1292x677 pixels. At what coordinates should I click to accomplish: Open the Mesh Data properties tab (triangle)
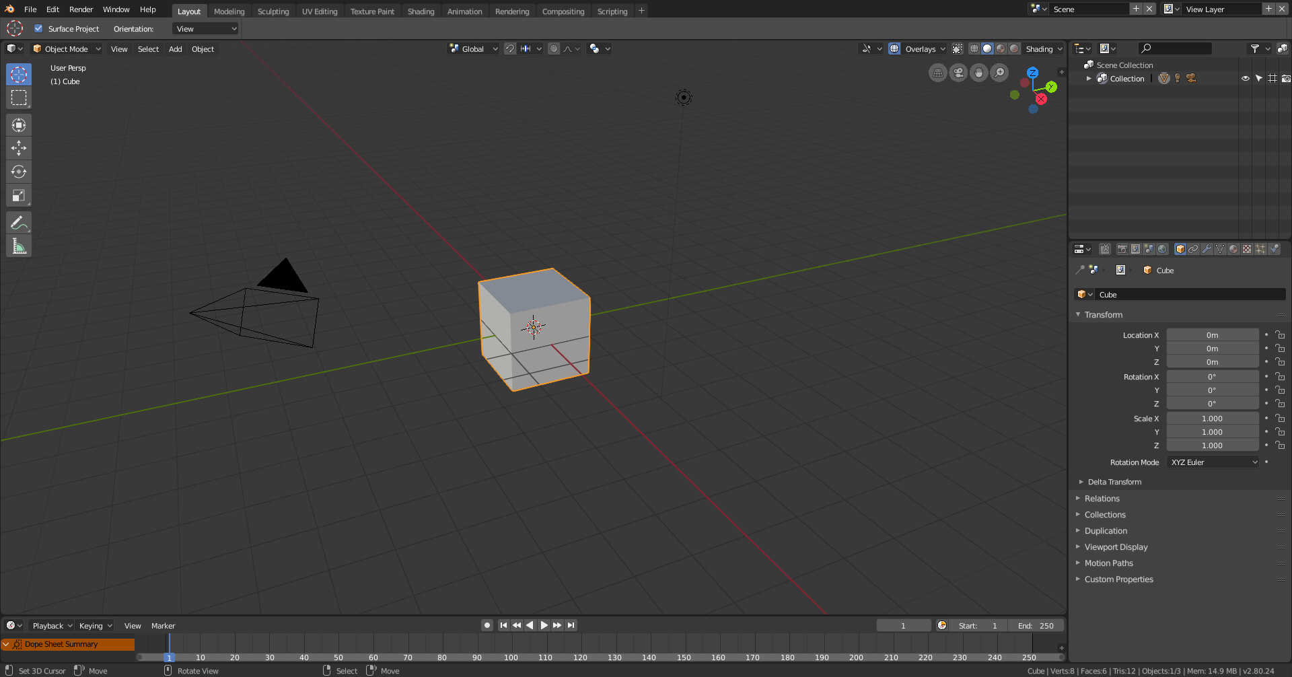[x=1220, y=249]
